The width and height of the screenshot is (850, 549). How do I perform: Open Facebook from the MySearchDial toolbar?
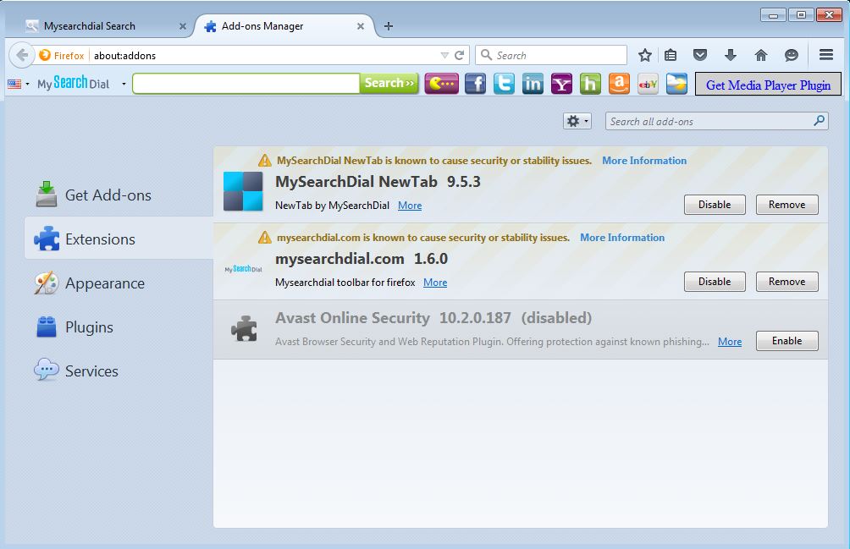(476, 84)
